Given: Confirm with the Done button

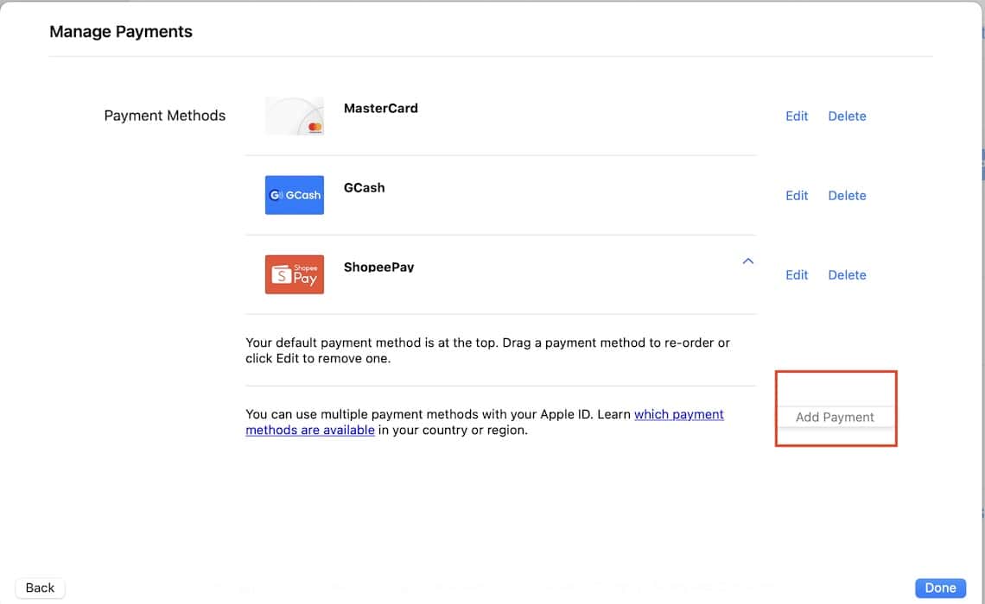Looking at the screenshot, I should pyautogui.click(x=940, y=588).
